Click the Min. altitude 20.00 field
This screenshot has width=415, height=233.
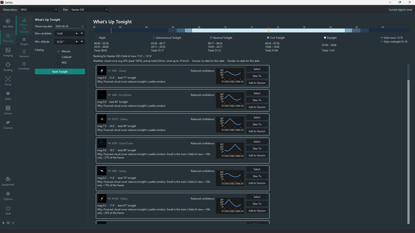tap(64, 41)
